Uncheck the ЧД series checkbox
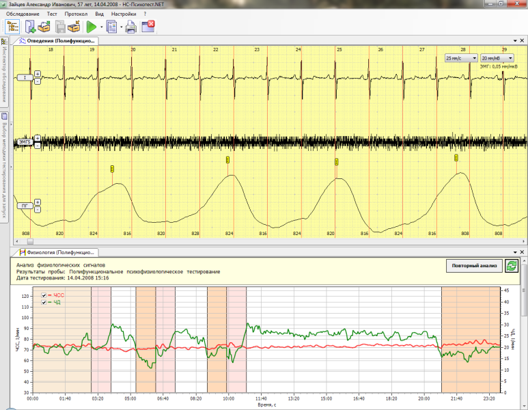Image resolution: width=528 pixels, height=410 pixels. pos(45,302)
